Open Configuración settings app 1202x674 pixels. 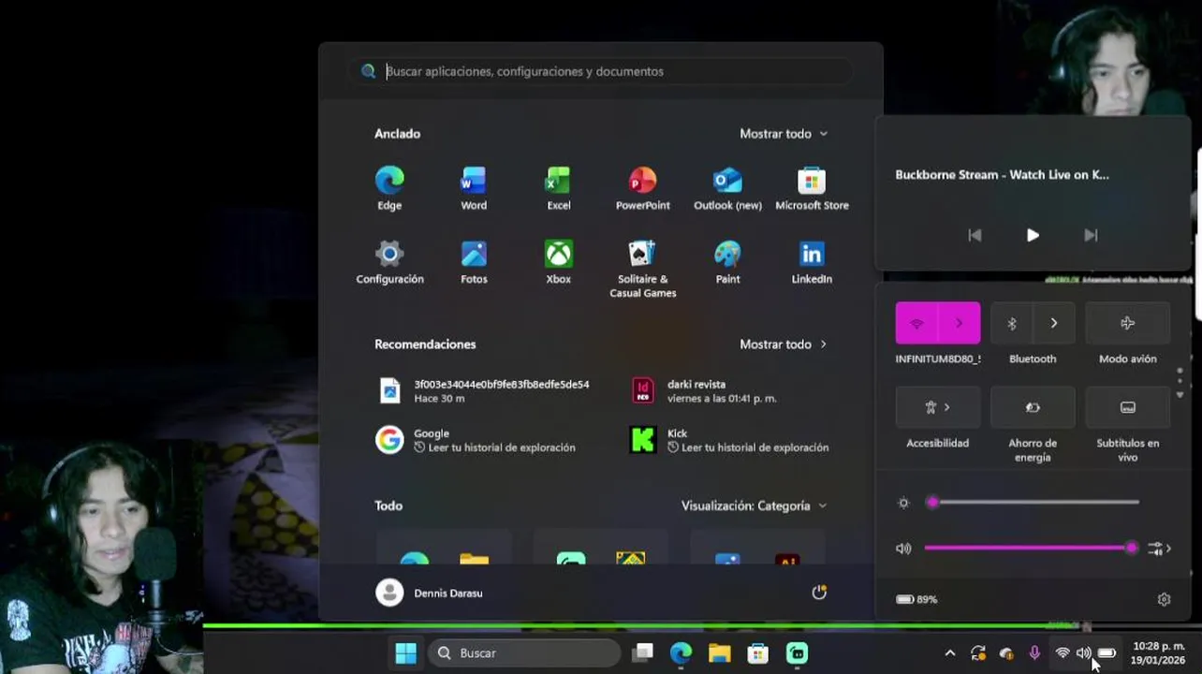(x=389, y=262)
